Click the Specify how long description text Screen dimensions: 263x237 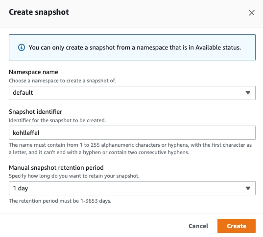point(74,176)
